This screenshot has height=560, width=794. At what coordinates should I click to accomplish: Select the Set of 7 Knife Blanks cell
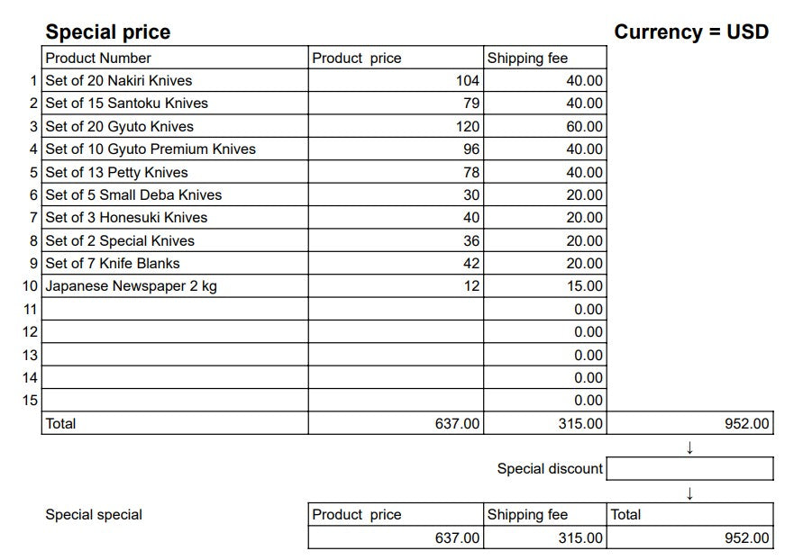click(x=175, y=264)
